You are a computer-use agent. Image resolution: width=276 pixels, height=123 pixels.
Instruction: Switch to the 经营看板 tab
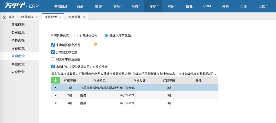click(27, 17)
